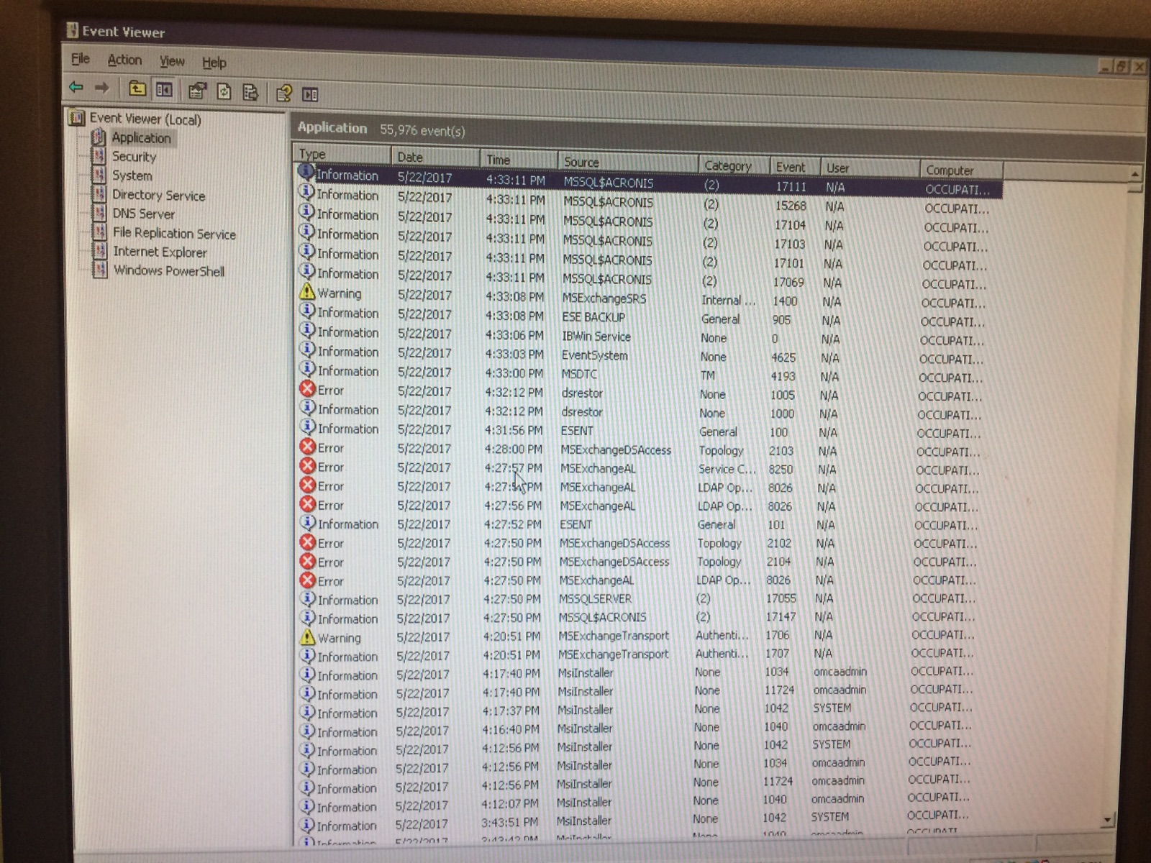Click the Error icon of event 2104

click(x=308, y=561)
